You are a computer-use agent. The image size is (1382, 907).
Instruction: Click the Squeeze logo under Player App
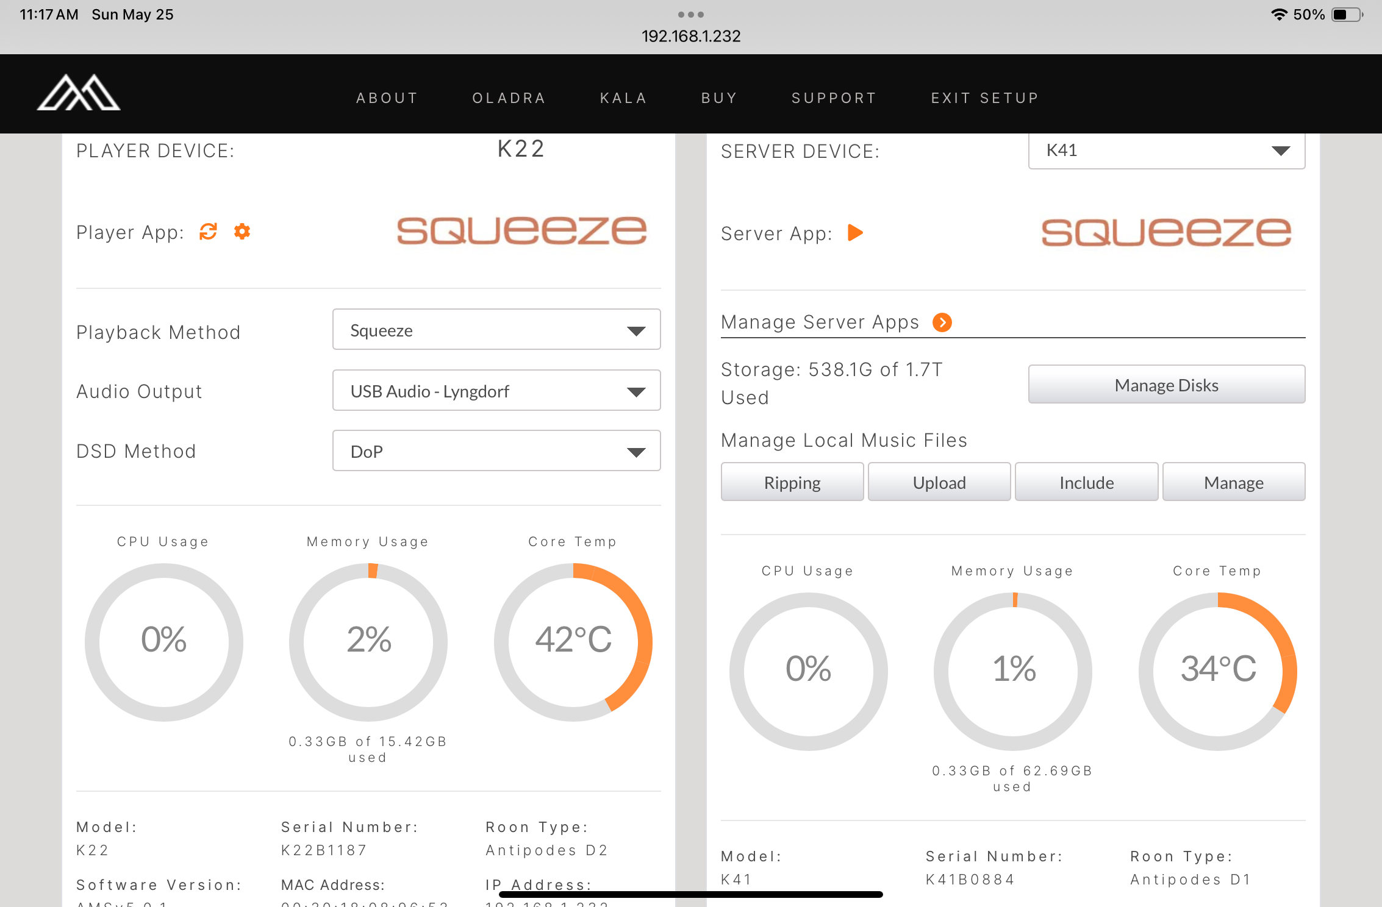click(x=521, y=230)
